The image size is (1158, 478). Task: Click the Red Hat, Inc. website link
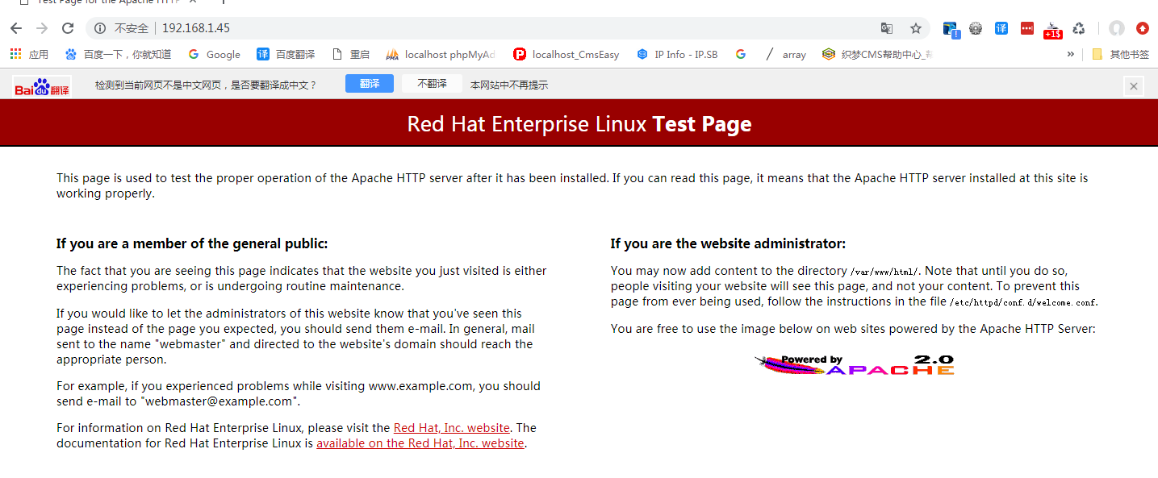click(452, 428)
